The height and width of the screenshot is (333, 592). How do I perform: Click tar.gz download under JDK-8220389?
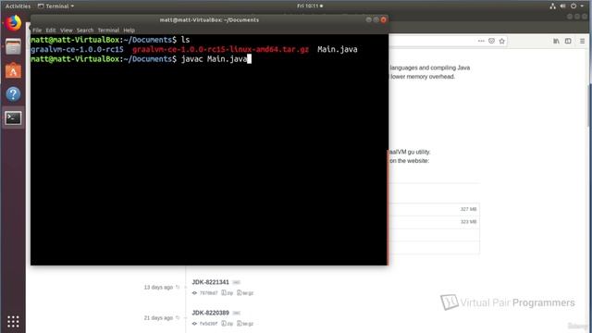click(245, 324)
